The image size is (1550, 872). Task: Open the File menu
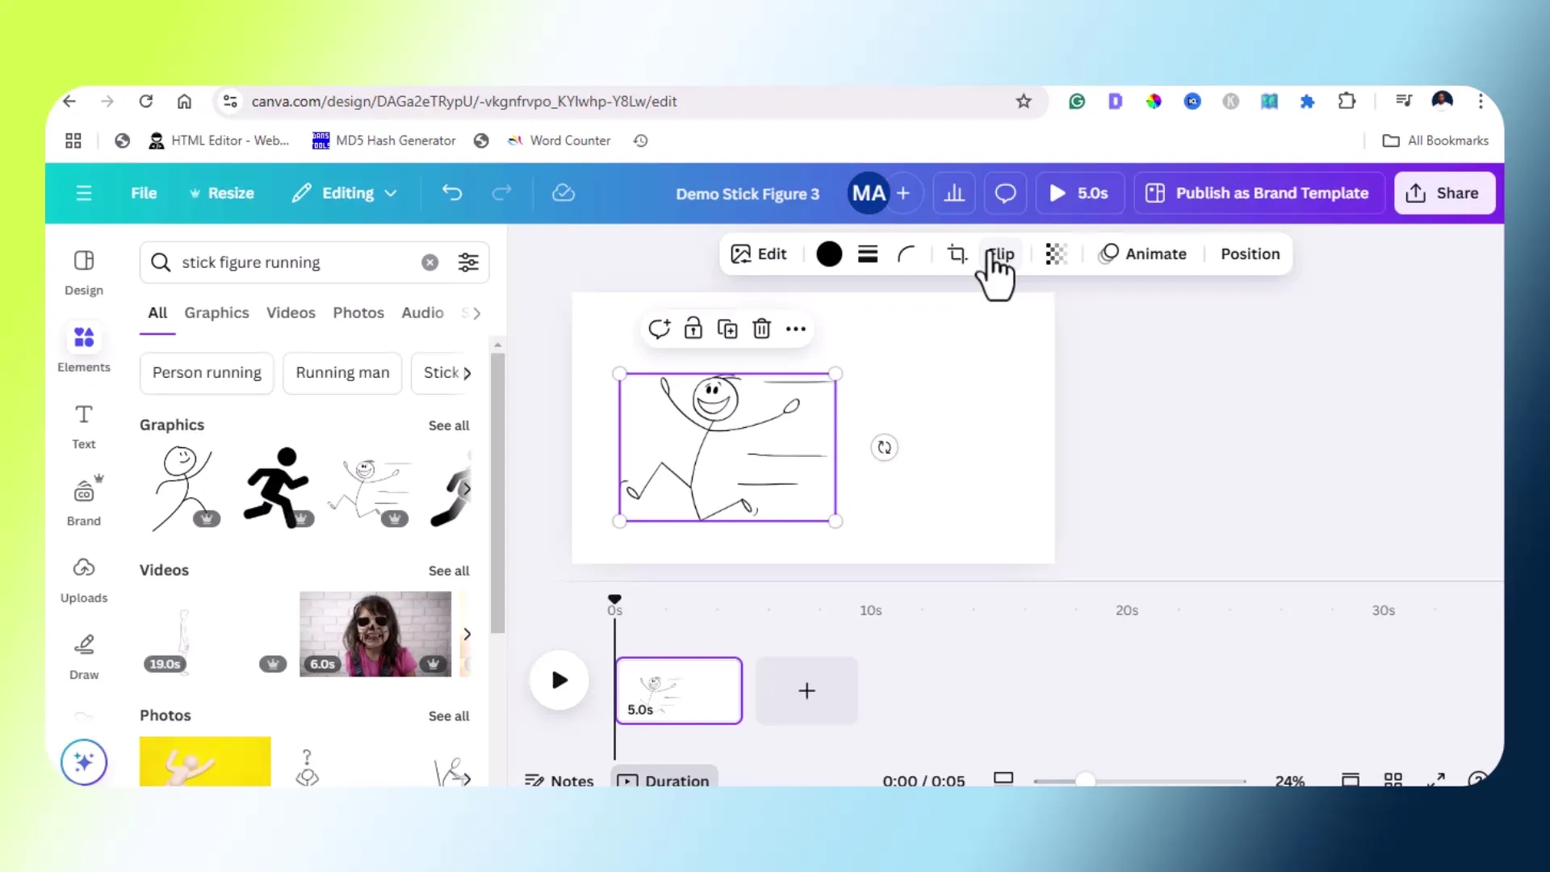144,193
